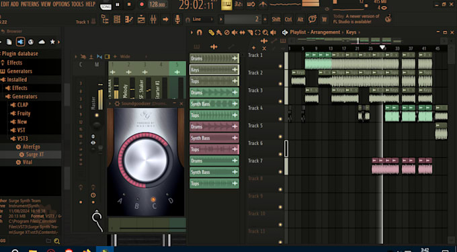Select Soundgoodizer preset A

[120, 200]
